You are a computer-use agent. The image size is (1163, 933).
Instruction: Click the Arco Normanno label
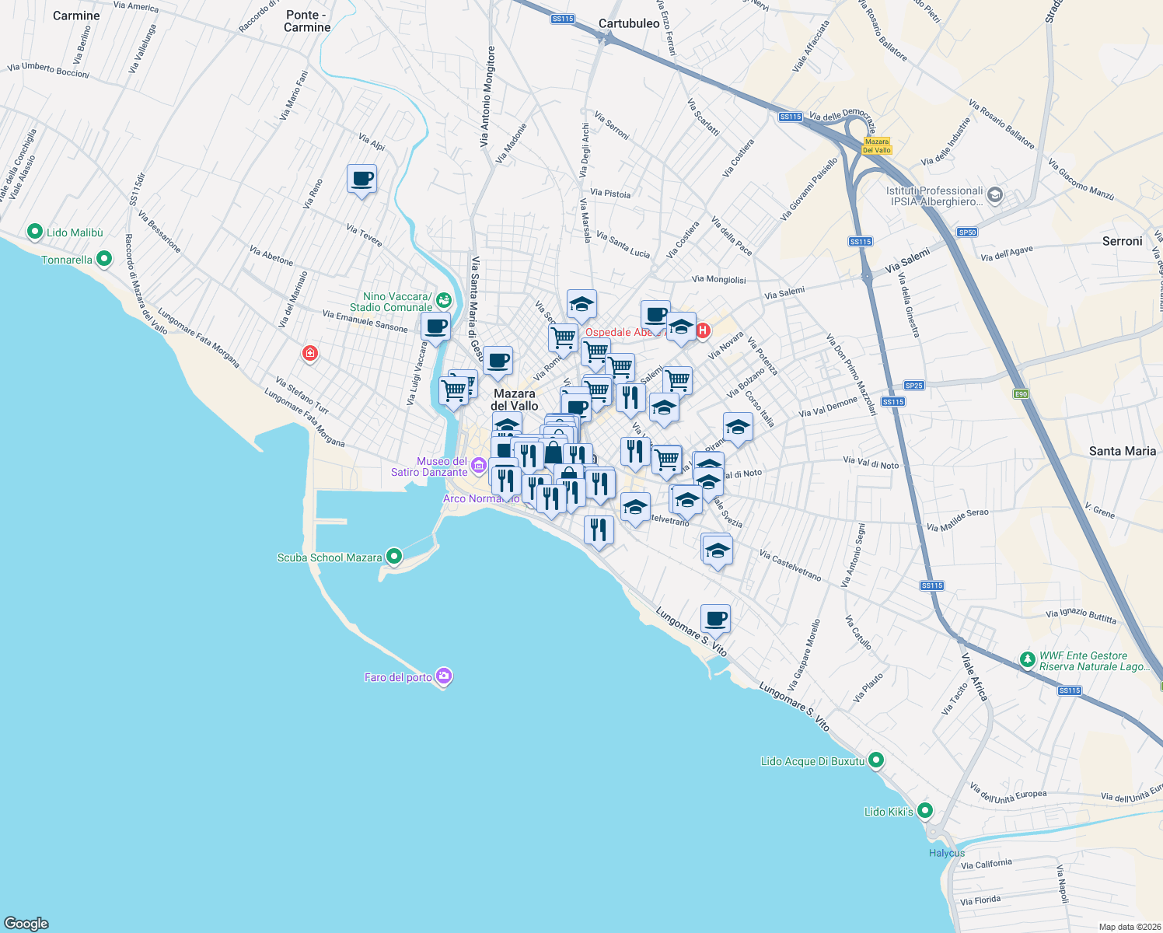tap(480, 499)
